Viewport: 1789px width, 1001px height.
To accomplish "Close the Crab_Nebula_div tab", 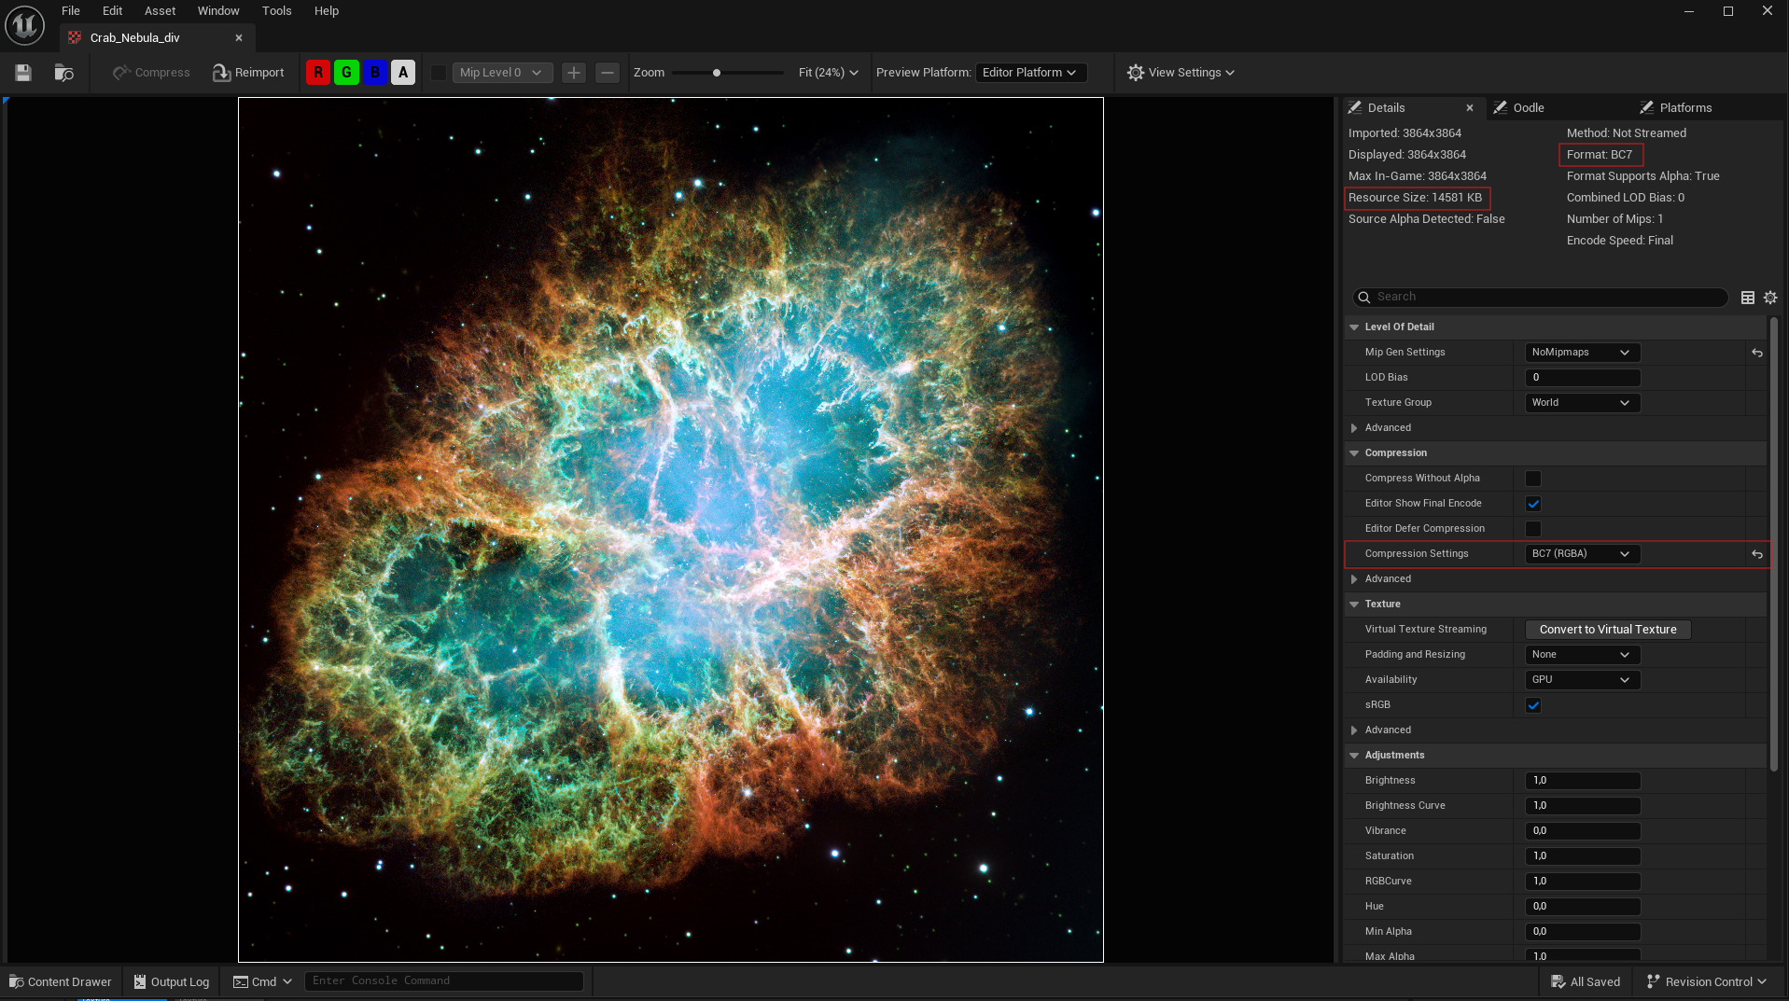I will click(239, 38).
